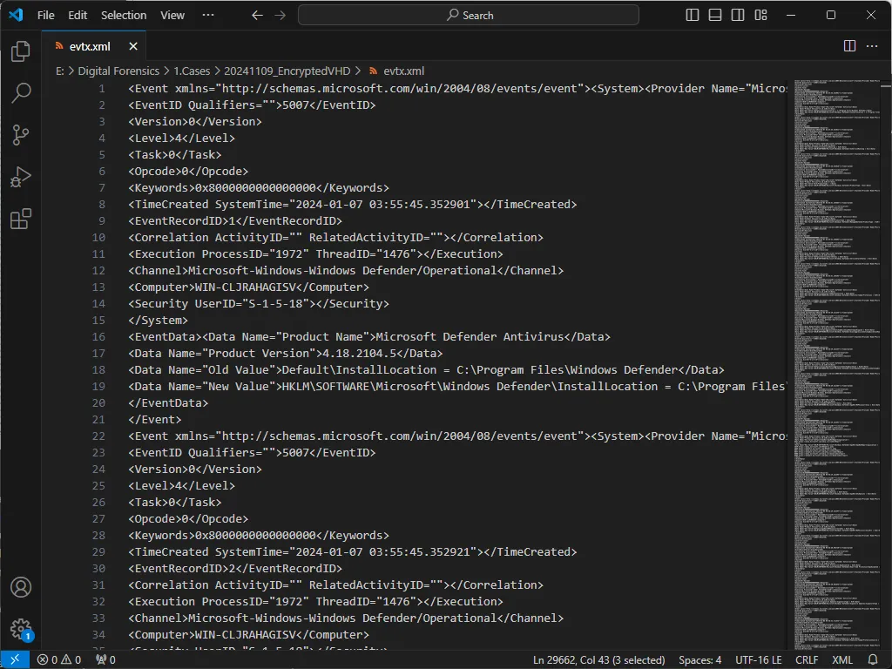The image size is (892, 669).
Task: Click the UTF-16 LE encoding button
Action: click(x=756, y=660)
